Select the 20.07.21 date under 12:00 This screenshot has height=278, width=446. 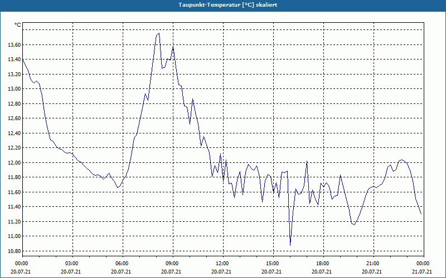point(221,271)
